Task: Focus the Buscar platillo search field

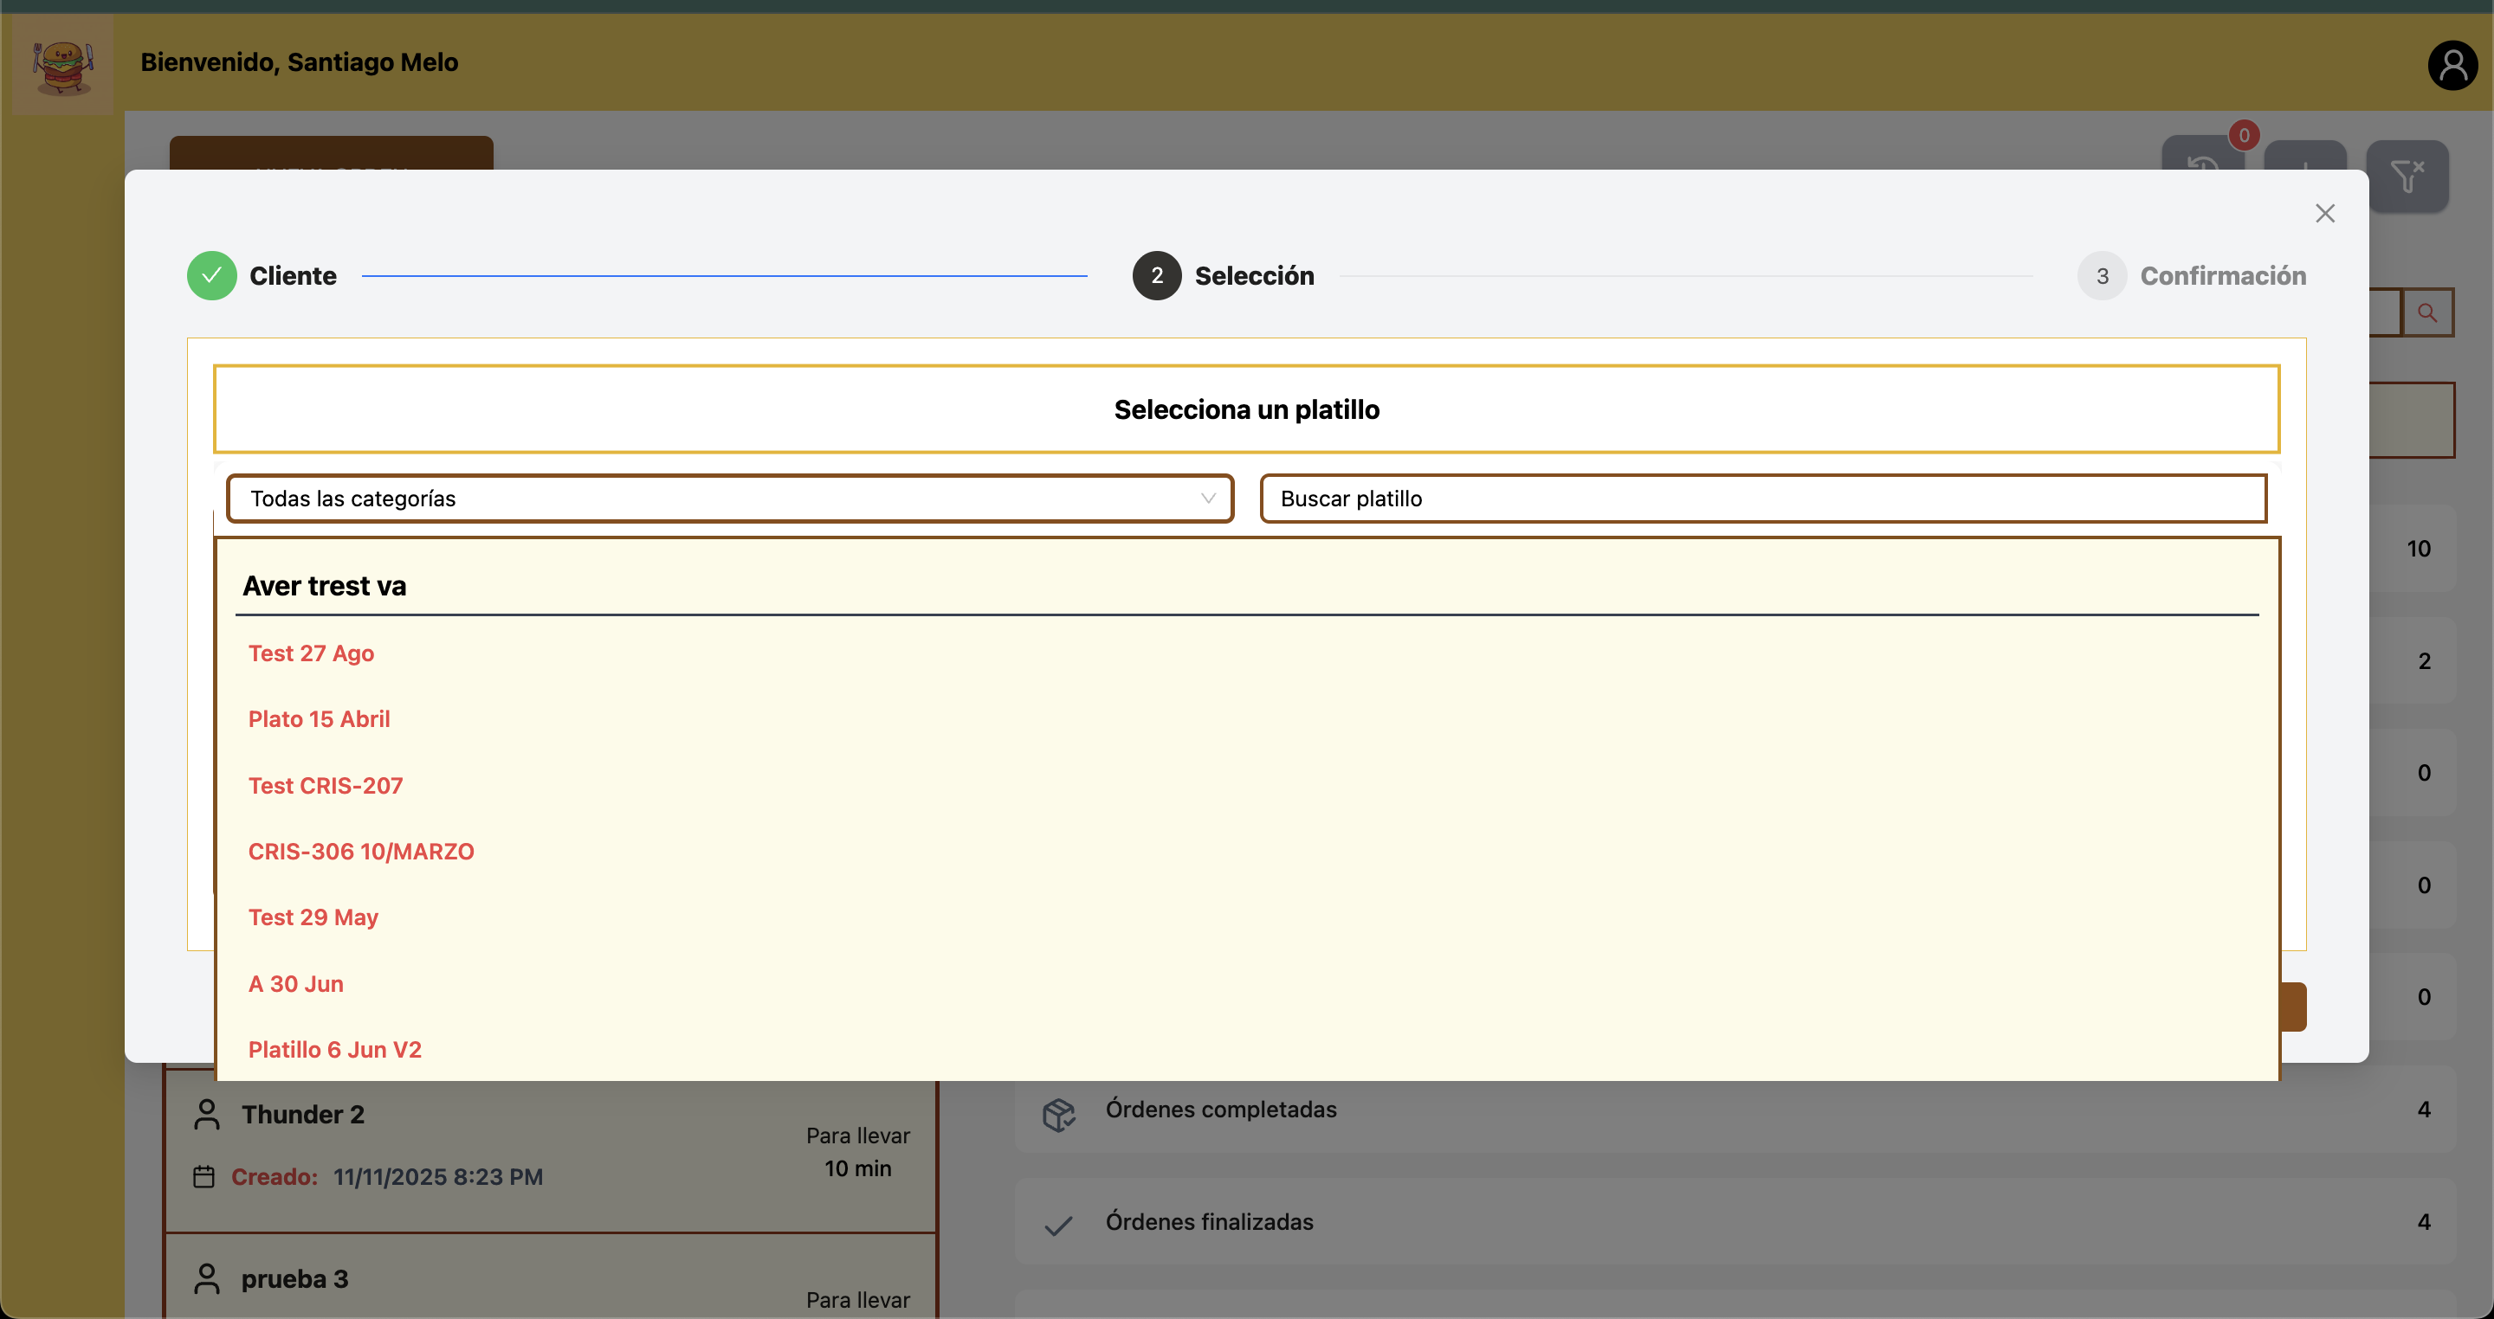Action: 1762,499
